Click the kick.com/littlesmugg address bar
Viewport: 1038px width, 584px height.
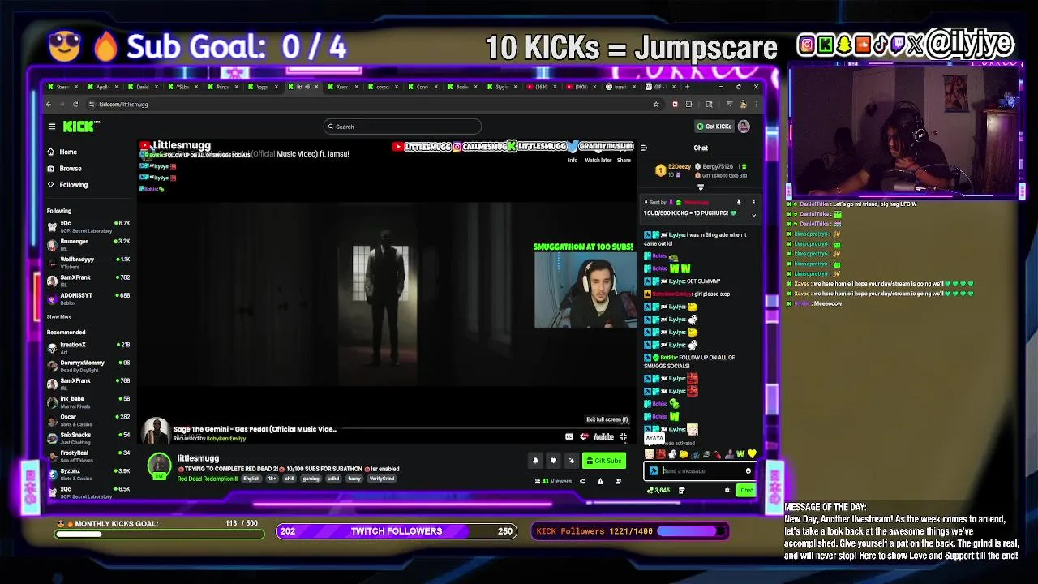coord(369,104)
